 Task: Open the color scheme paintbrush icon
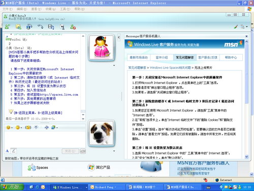pyautogui.click(x=236, y=26)
